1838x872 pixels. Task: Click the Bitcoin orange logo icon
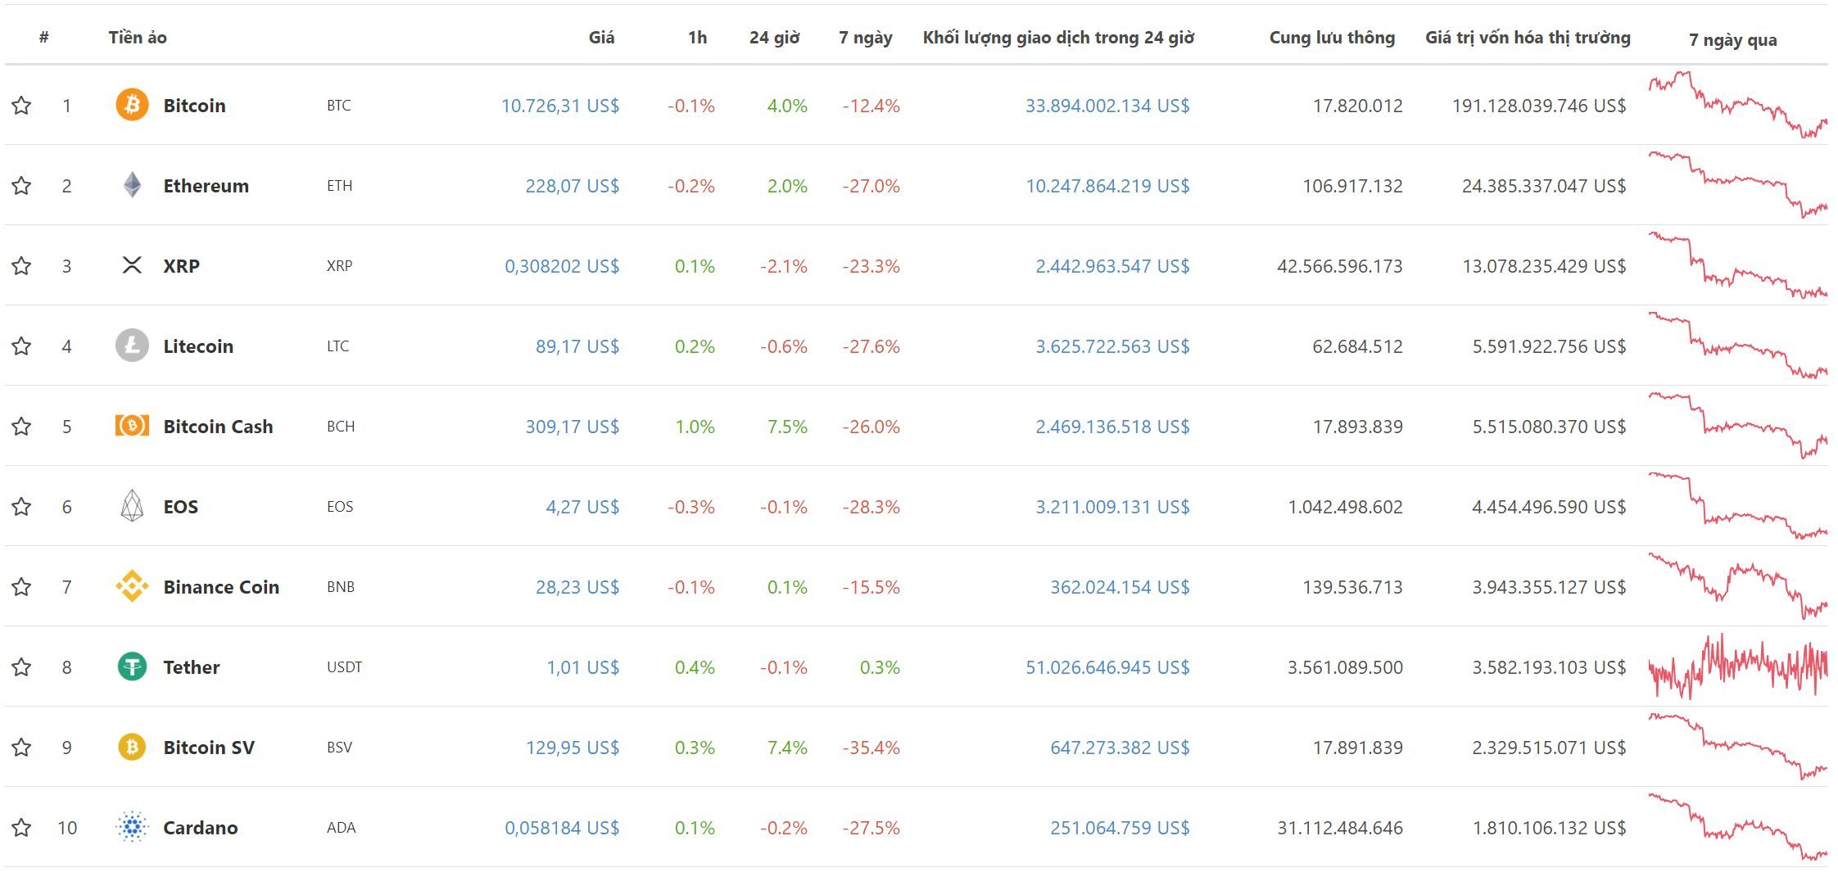point(132,105)
